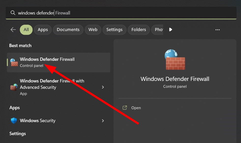
Task: Expand the Windows Security chevron
Action: click(x=103, y=121)
